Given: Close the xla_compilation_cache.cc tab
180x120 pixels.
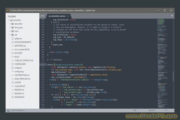Looking at the screenshot, I should tap(68, 16).
